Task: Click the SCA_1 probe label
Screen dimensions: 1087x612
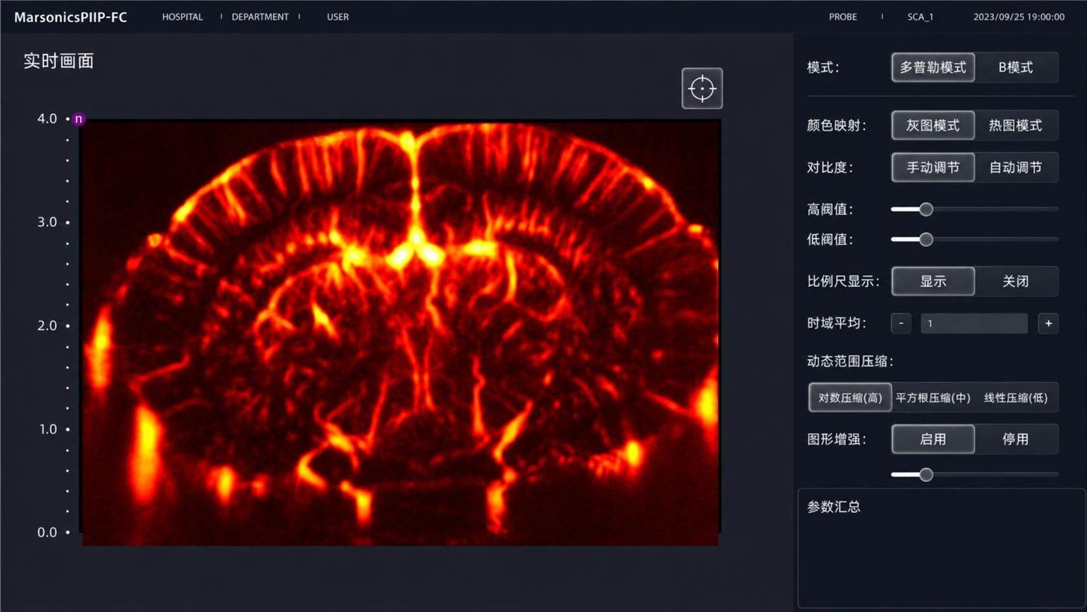Action: [x=921, y=17]
